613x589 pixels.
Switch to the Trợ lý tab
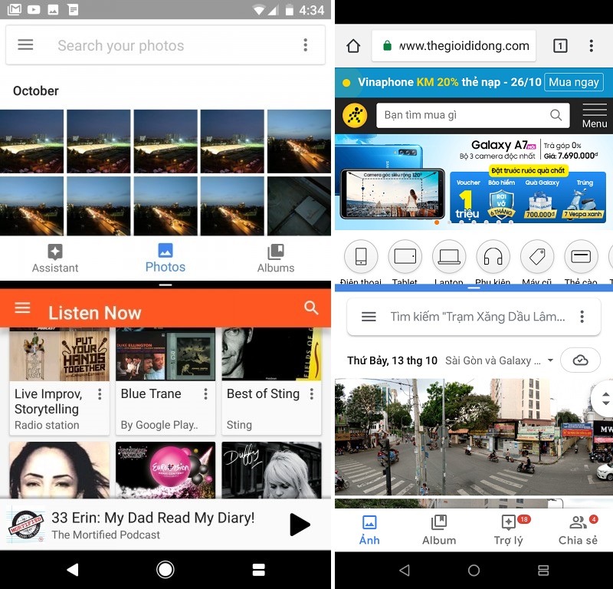tap(509, 530)
